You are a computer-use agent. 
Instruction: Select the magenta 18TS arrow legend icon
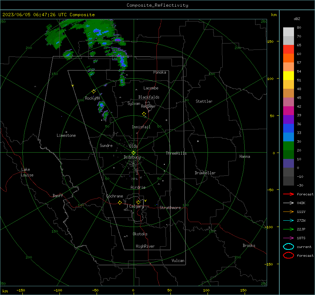(x=288, y=238)
